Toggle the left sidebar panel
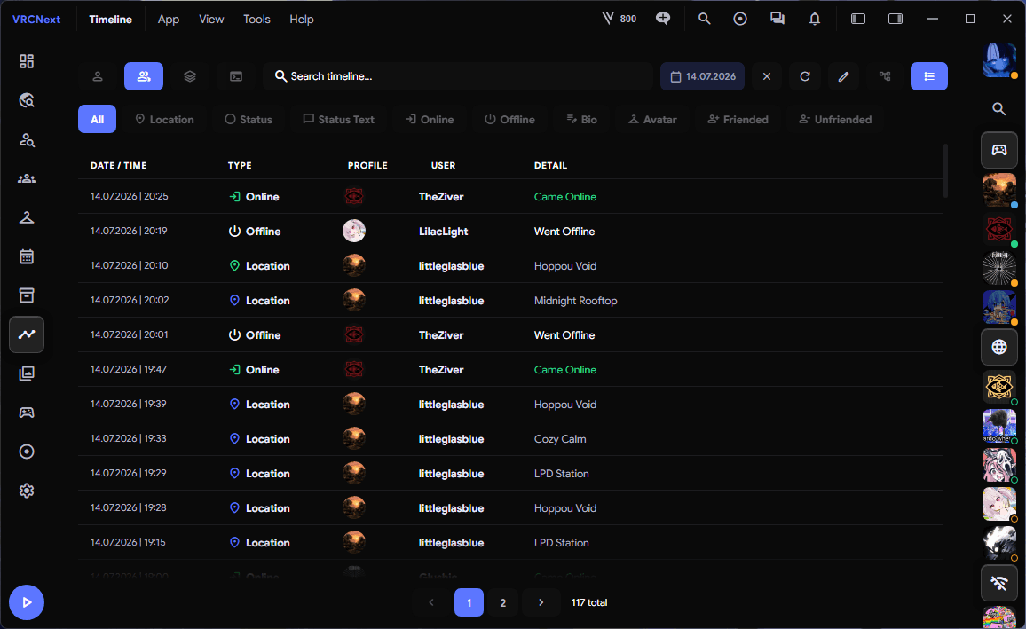Viewport: 1026px width, 629px height. point(858,19)
